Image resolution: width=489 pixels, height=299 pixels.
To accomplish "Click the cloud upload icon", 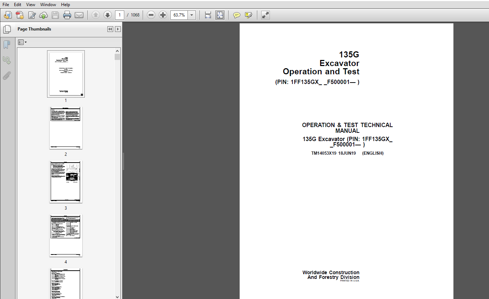I will tap(43, 15).
